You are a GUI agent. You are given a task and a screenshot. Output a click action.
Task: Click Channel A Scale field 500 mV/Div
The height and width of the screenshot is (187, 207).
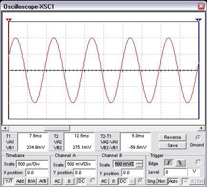(x=81, y=164)
